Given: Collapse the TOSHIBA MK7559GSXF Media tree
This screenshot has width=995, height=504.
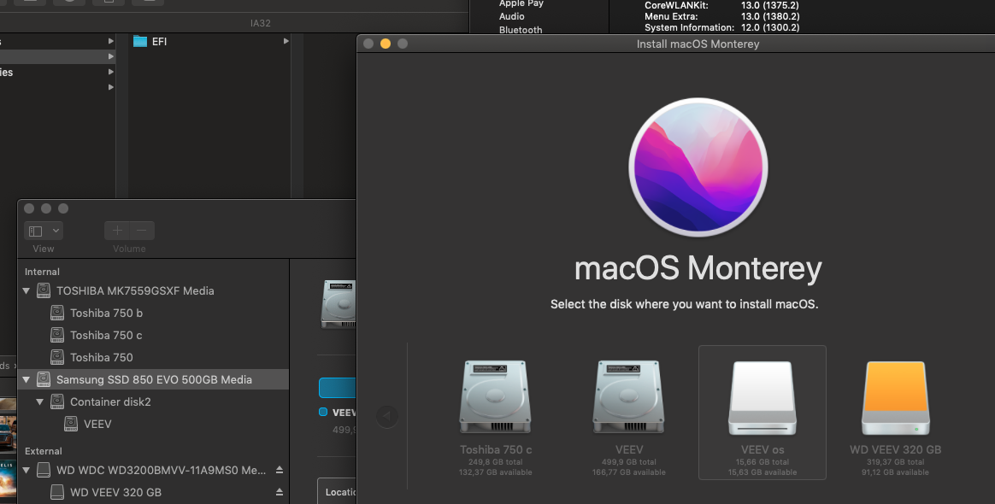Looking at the screenshot, I should (26, 291).
